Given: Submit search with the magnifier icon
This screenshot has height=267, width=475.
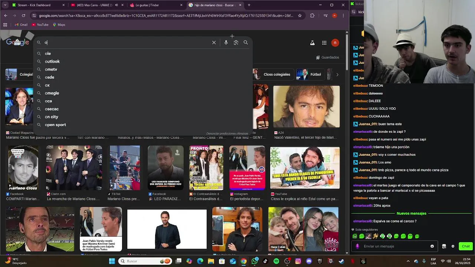Looking at the screenshot, I should click(246, 42).
